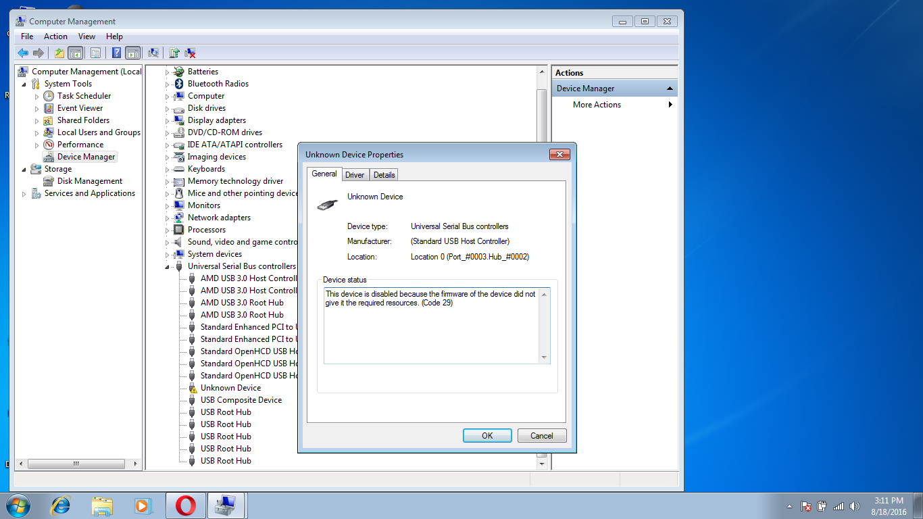
Task: Click the Batteries category icon
Action: coord(179,72)
